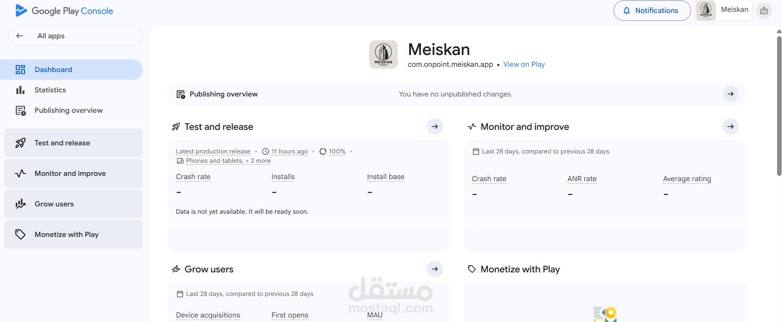Click the sidebar Monitor and improve pulse icon
782x322 pixels.
[x=20, y=173]
